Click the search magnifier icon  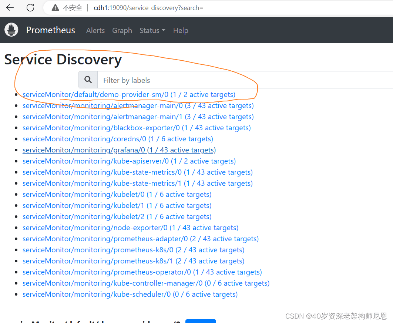[x=88, y=80]
